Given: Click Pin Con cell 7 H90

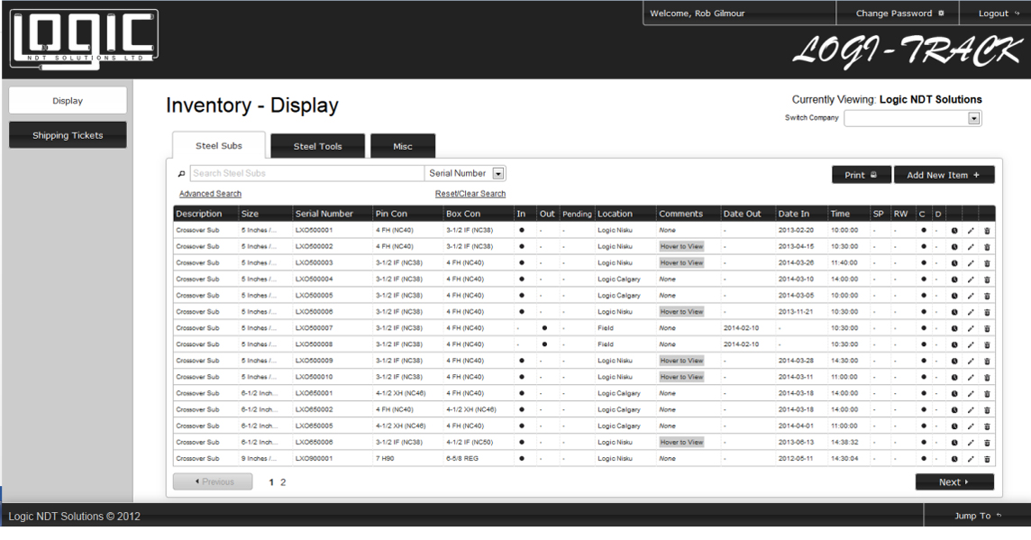Looking at the screenshot, I should point(386,459).
